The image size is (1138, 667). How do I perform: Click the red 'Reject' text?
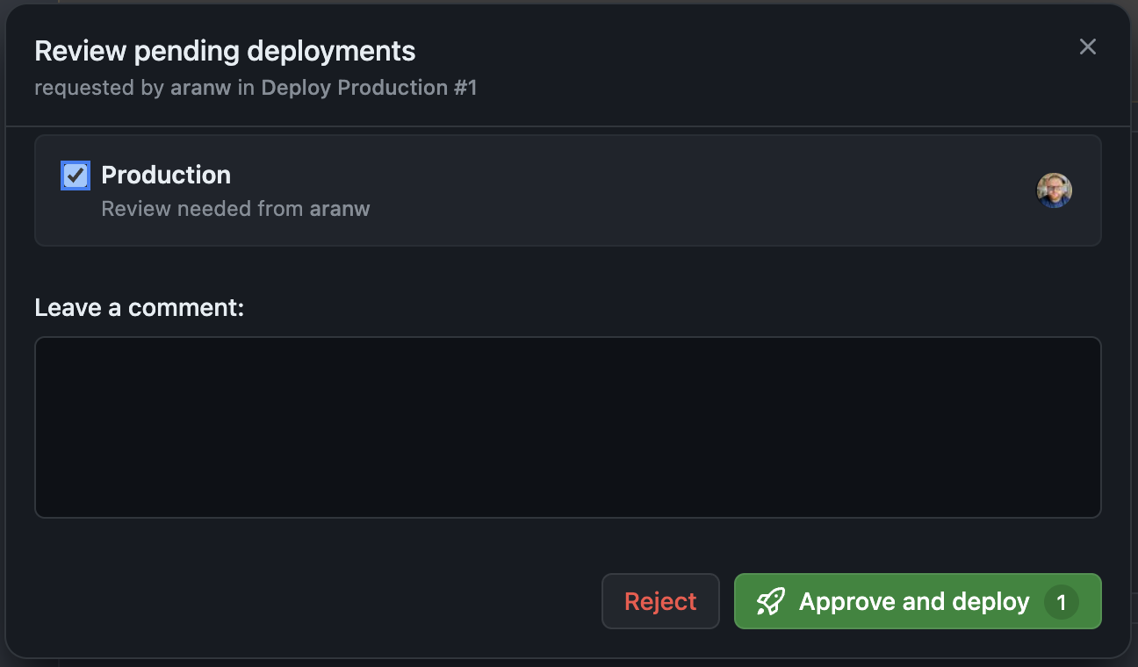coord(660,602)
